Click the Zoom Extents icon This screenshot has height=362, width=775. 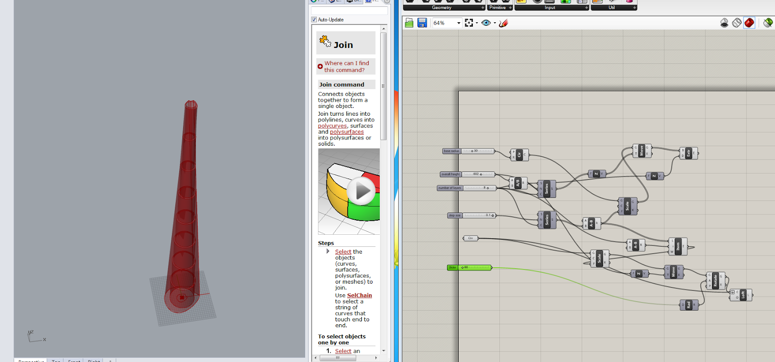click(469, 23)
